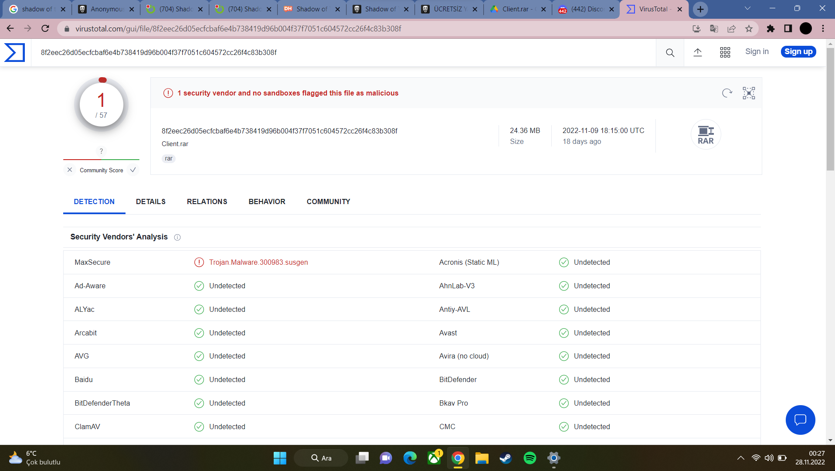Close the VirusTotal browser tab
The height and width of the screenshot is (471, 835).
pos(679,9)
